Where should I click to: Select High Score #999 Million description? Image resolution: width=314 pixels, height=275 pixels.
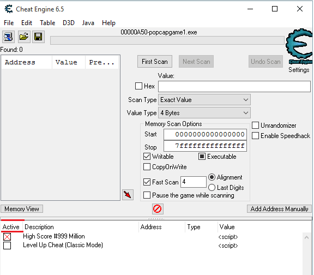(x=54, y=236)
